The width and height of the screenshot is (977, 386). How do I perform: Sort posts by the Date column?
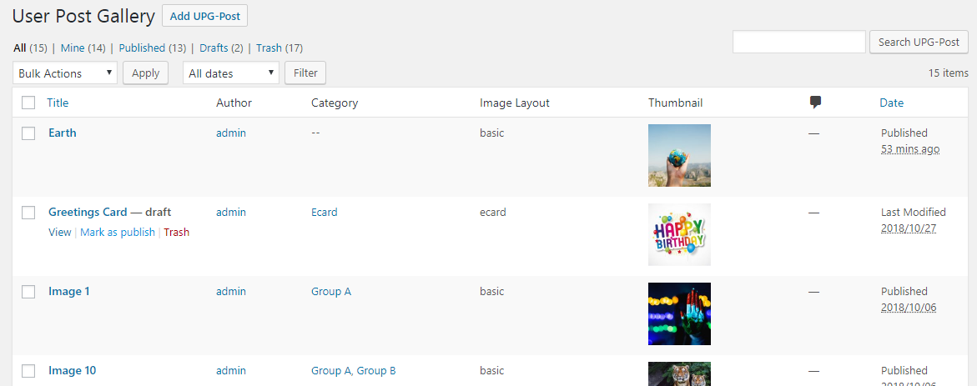891,103
